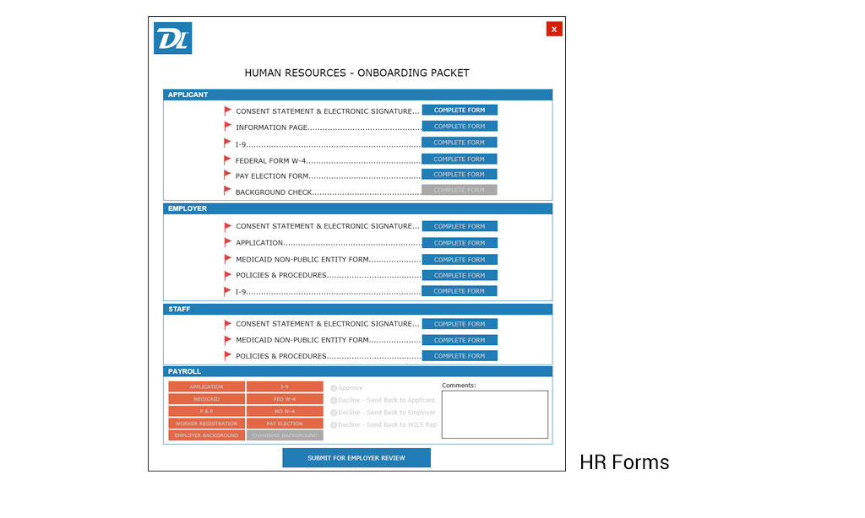Open the Payroll I-9 button
The image size is (865, 518).
pyautogui.click(x=285, y=387)
